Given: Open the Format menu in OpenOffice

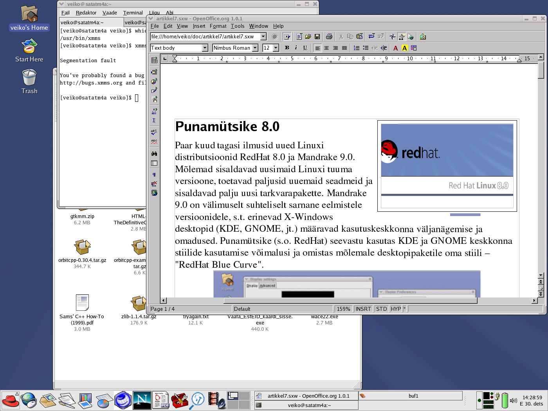Looking at the screenshot, I should tap(218, 26).
